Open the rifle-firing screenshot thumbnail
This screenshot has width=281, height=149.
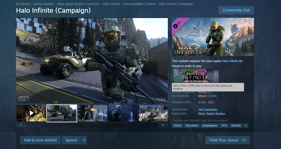click(93, 113)
